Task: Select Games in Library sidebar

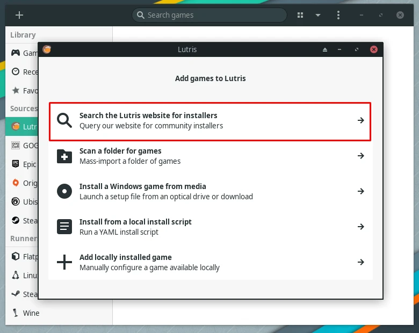Action: [x=22, y=53]
